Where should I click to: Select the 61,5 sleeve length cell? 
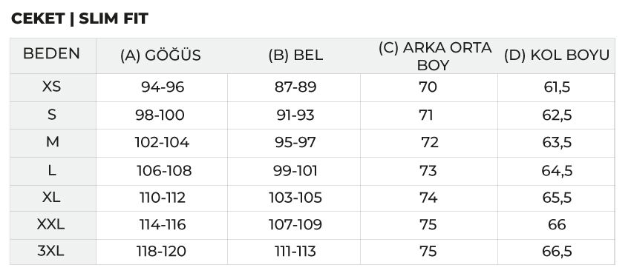coord(557,87)
